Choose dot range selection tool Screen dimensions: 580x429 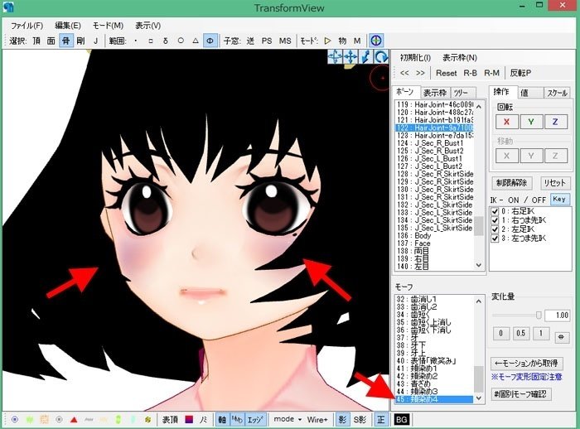(136, 41)
